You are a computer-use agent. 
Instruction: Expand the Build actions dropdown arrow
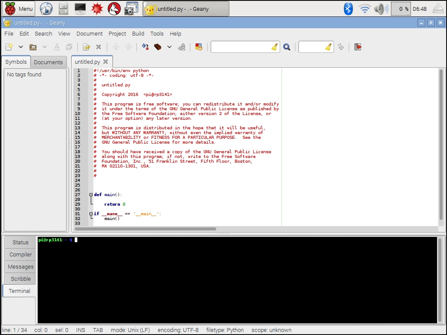pos(169,47)
